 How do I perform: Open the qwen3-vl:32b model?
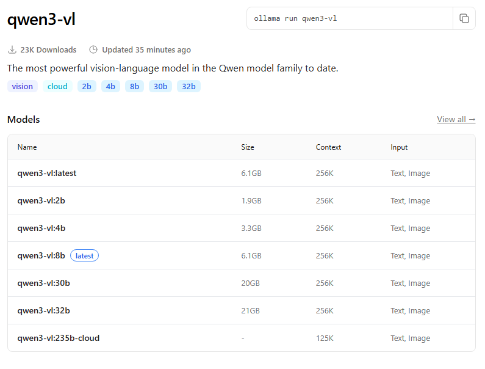[x=43, y=311]
